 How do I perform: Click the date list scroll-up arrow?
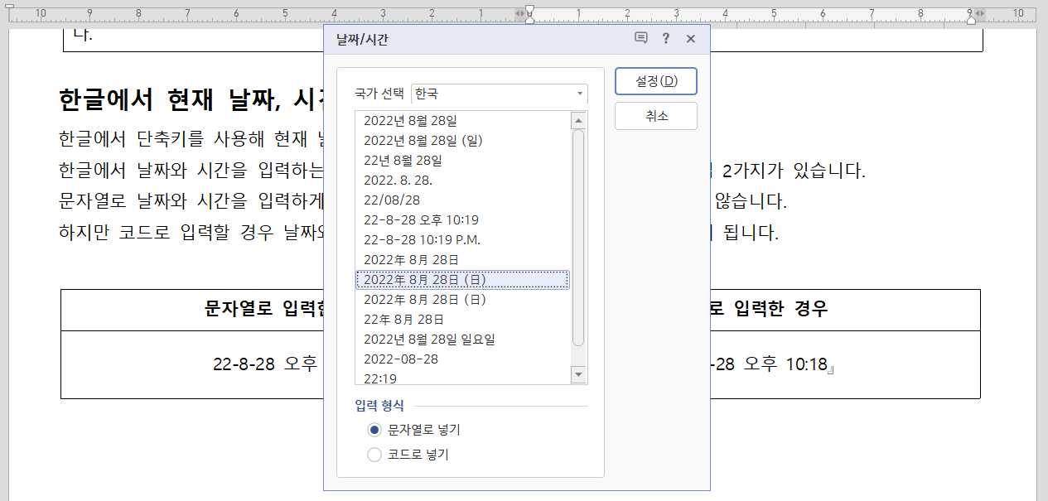click(578, 121)
